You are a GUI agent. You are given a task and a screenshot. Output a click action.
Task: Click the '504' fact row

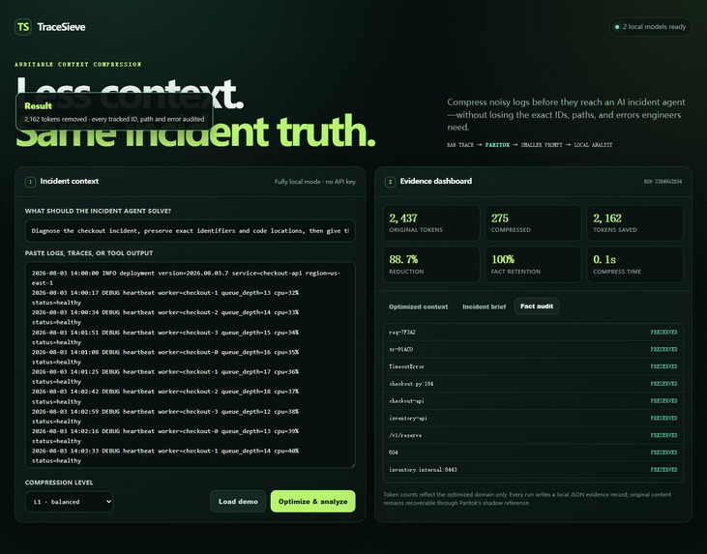(534, 452)
